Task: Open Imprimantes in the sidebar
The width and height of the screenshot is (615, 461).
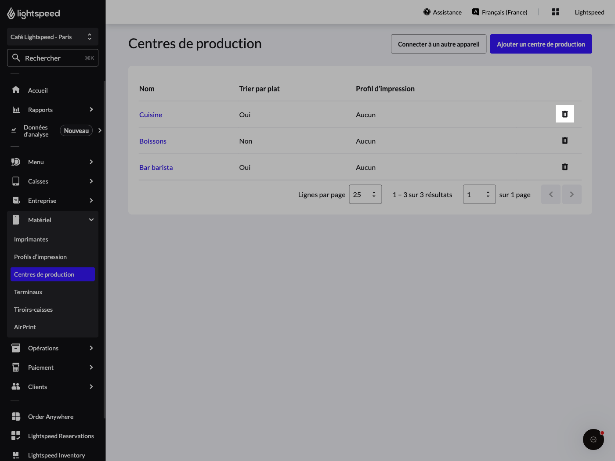Action: 53,239
